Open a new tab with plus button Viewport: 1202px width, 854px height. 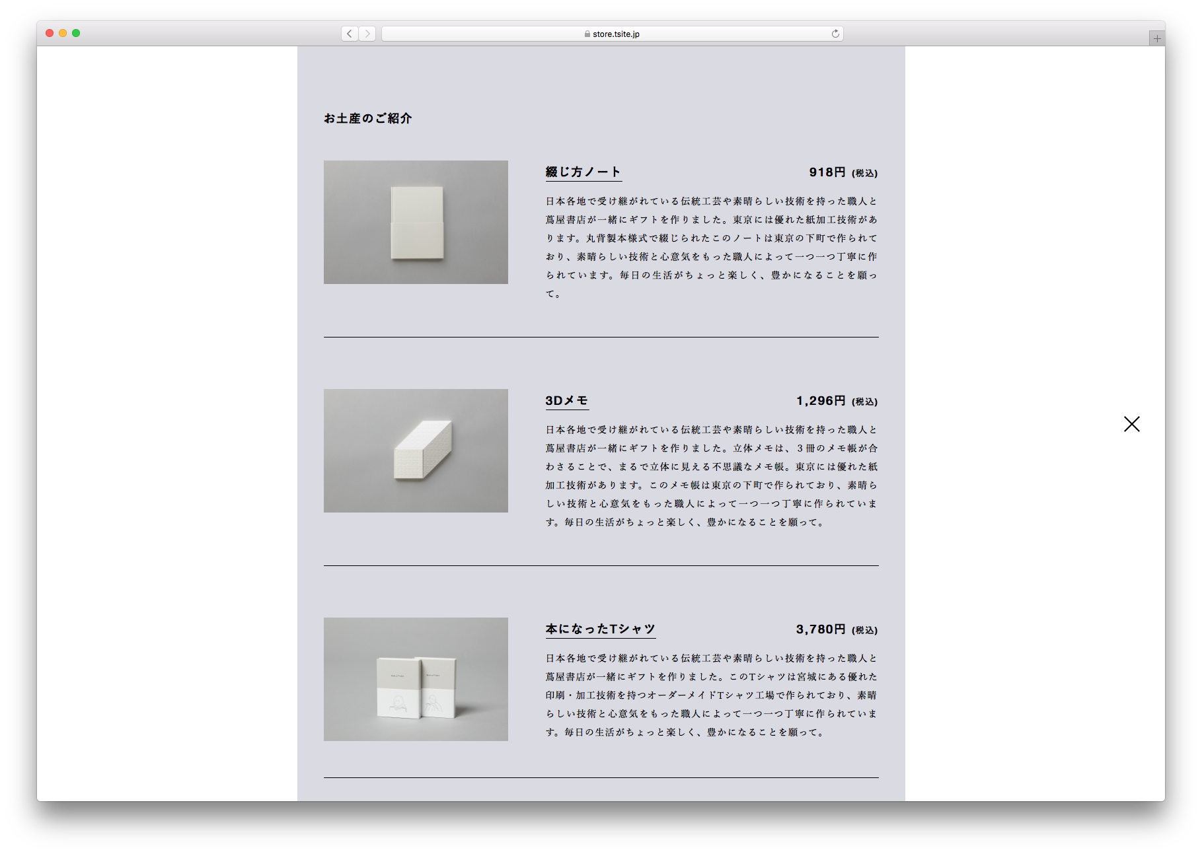1156,39
